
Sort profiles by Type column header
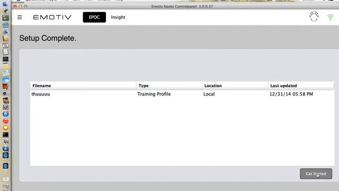pyautogui.click(x=169, y=86)
